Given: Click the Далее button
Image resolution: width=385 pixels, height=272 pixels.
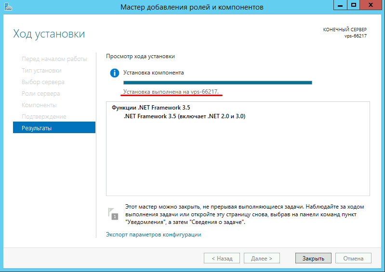Looking at the screenshot, I should (262, 258).
